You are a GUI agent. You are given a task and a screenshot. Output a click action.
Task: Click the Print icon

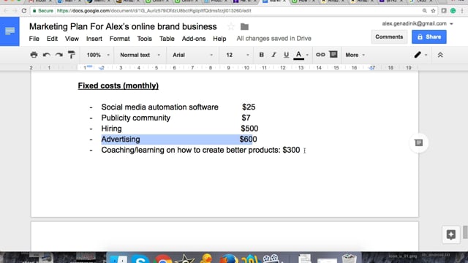tap(34, 55)
